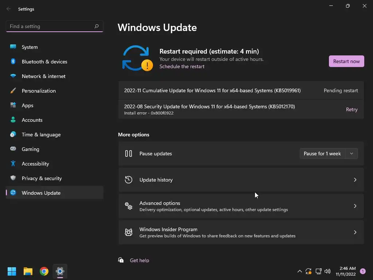Click the Privacy & security shield icon
This screenshot has width=373, height=280.
tap(13, 178)
